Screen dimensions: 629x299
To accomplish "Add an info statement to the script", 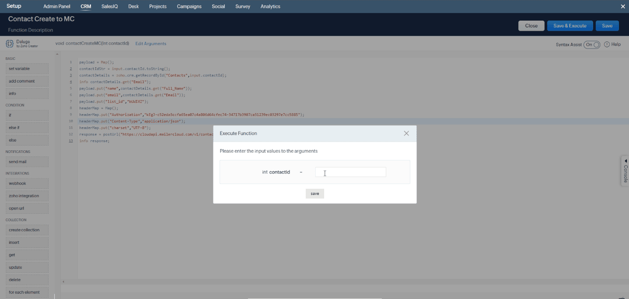I will 27,93.
